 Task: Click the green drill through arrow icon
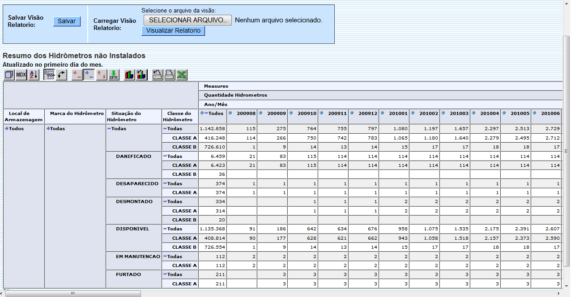coord(114,75)
